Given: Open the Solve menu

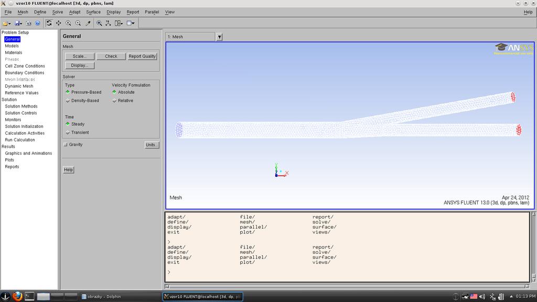Looking at the screenshot, I should coord(58,12).
